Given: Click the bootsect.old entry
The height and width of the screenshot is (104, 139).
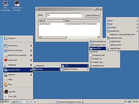Looking at the screenshot, I should pos(105,55).
